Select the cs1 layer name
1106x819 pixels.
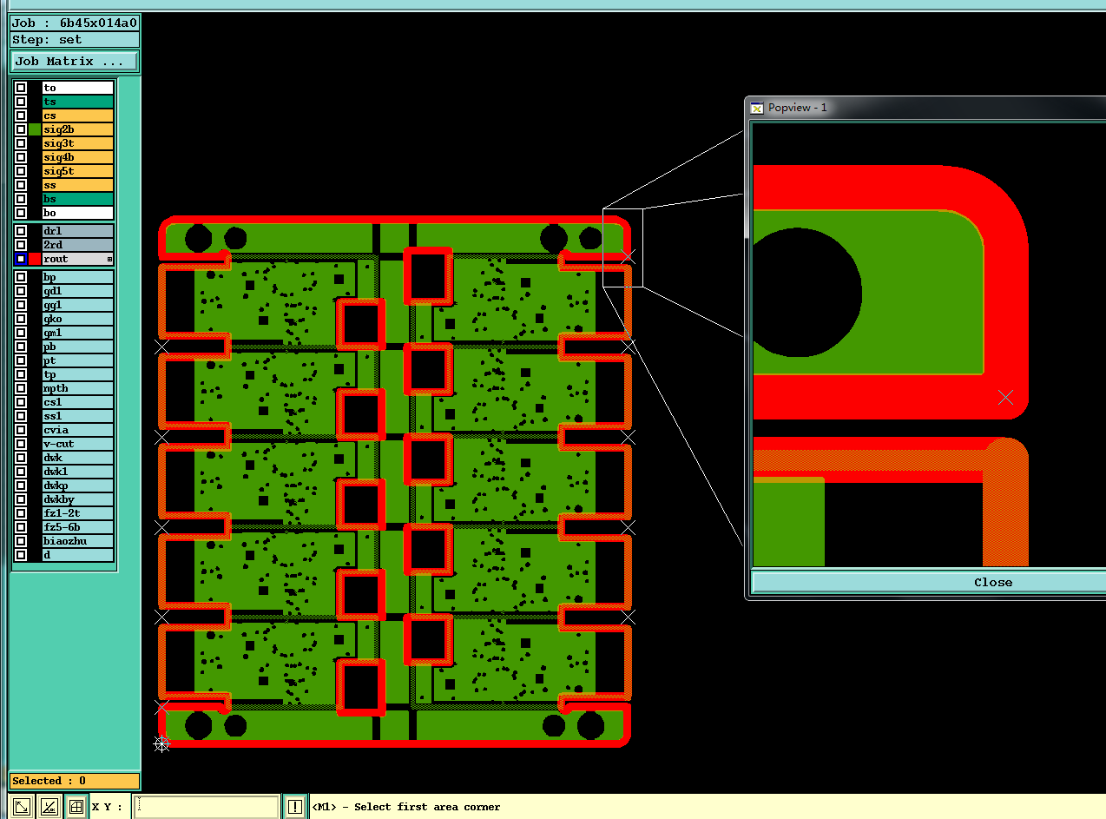[78, 402]
